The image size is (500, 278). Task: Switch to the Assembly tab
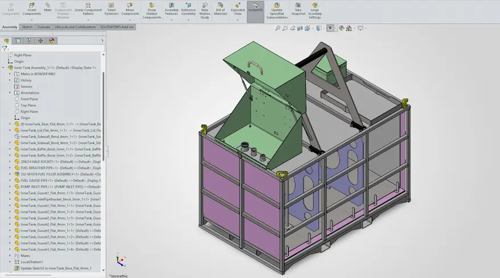click(10, 27)
